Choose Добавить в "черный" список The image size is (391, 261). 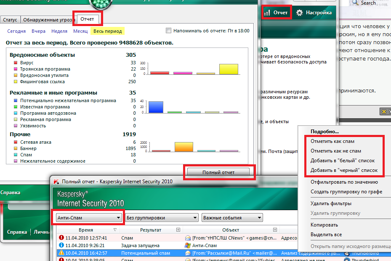tap(344, 170)
